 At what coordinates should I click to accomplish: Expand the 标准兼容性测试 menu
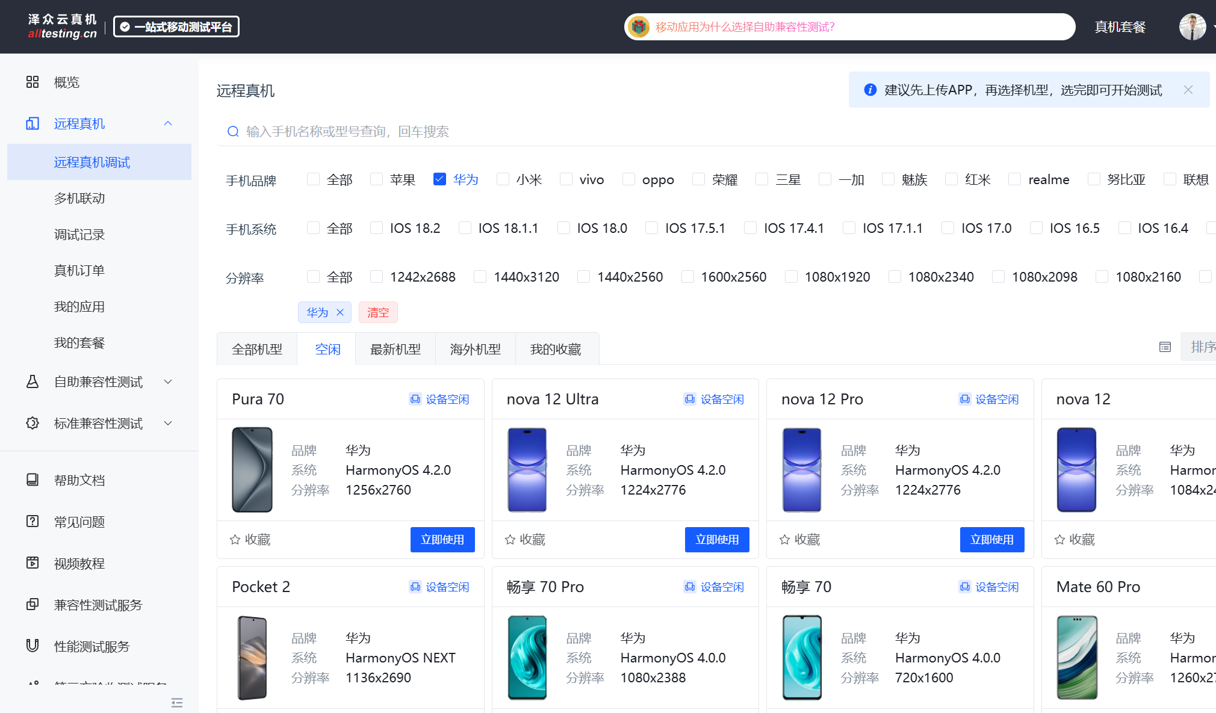point(168,423)
